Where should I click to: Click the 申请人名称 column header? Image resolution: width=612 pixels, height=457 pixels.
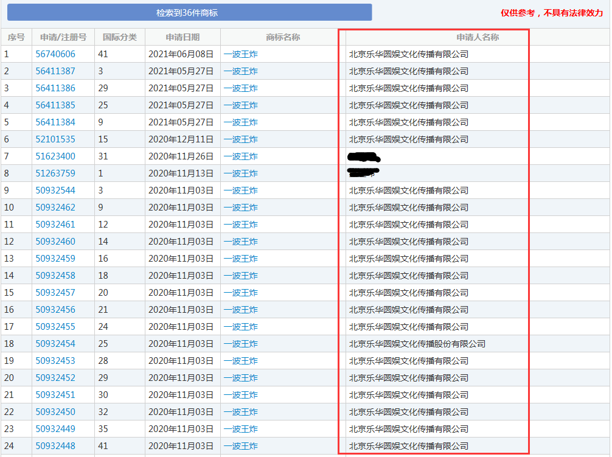[478, 37]
